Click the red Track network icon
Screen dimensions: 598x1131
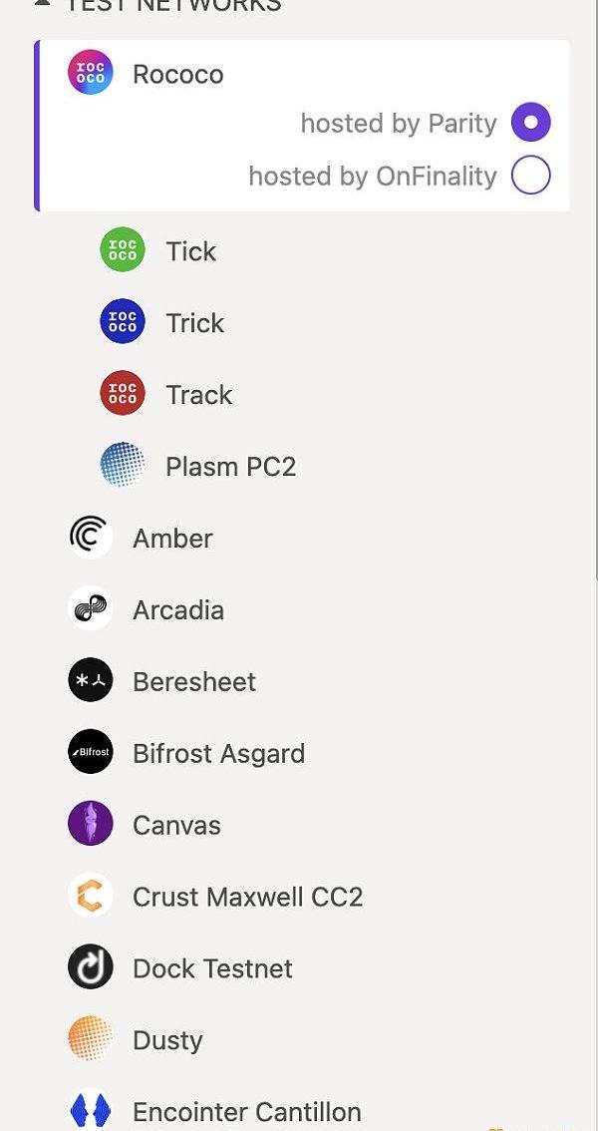pos(123,394)
